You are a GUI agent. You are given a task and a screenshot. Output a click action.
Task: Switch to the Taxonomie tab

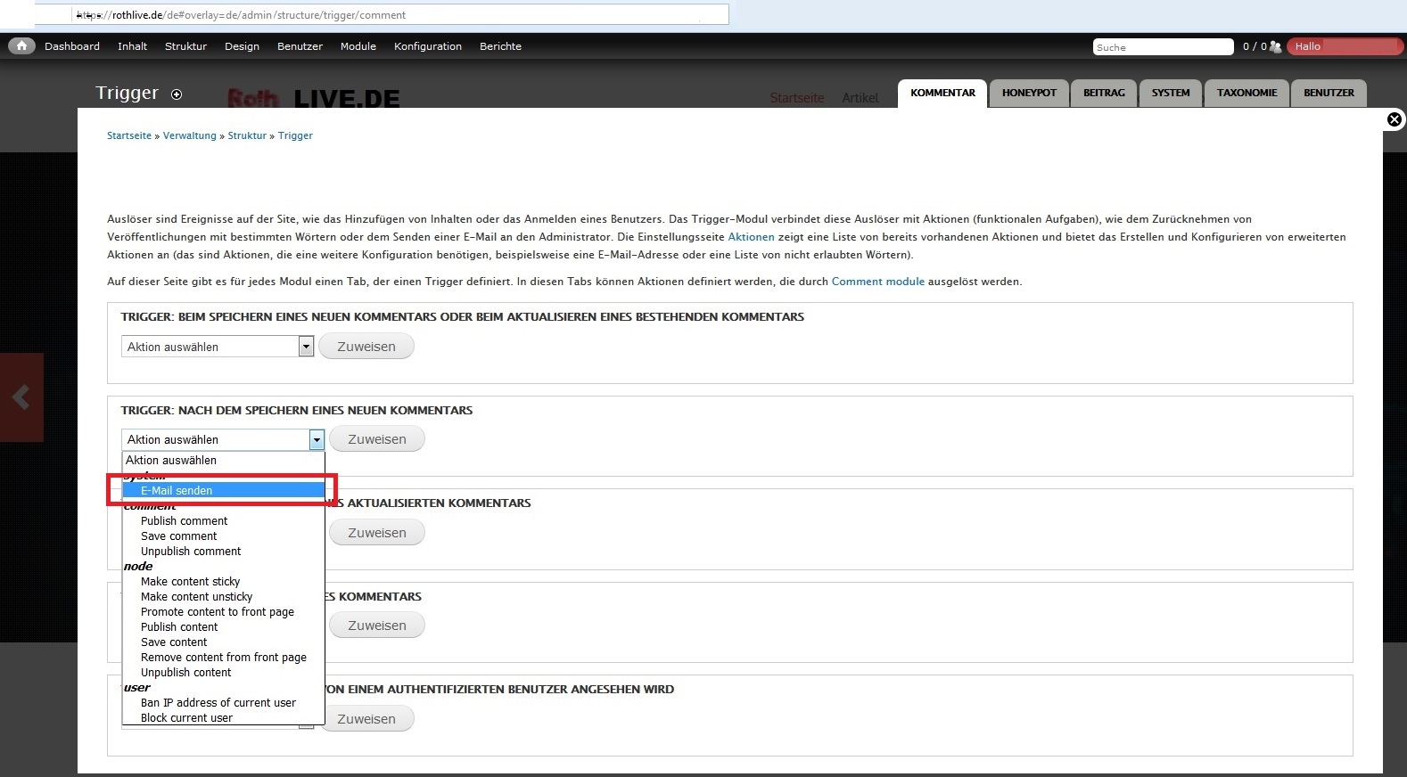click(x=1247, y=94)
